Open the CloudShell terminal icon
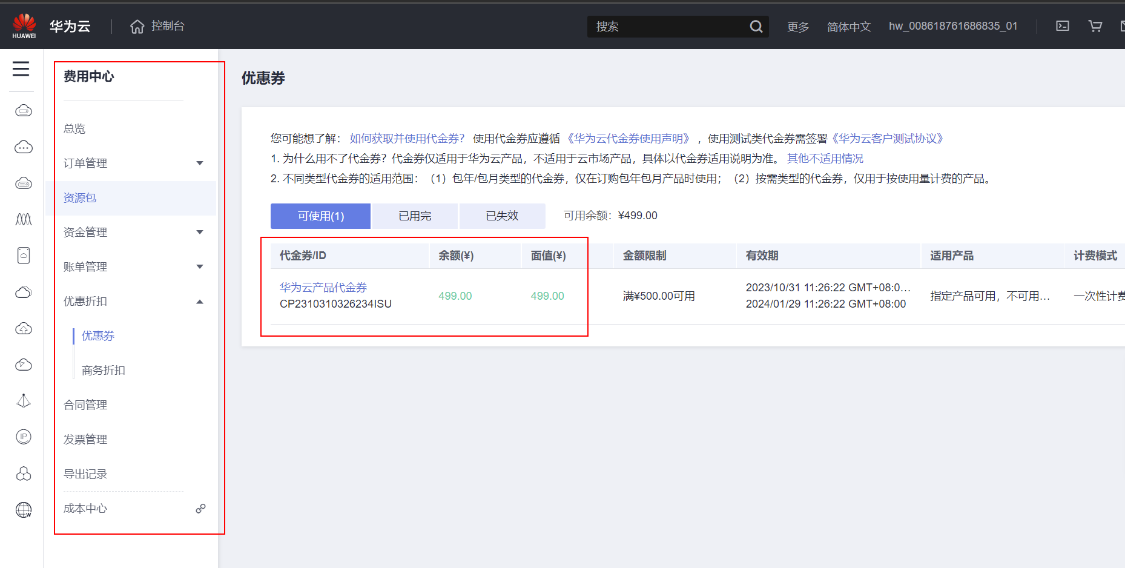Image resolution: width=1125 pixels, height=568 pixels. tap(1063, 26)
